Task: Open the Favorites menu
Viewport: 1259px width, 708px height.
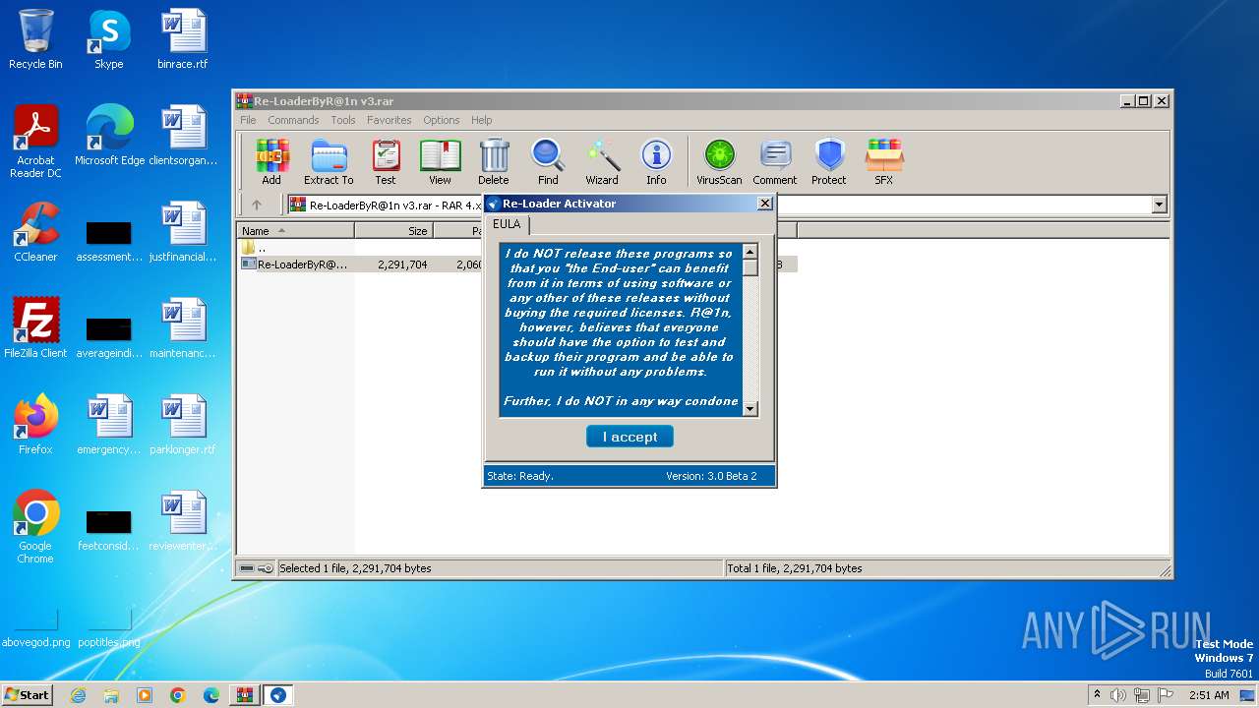Action: coord(390,120)
